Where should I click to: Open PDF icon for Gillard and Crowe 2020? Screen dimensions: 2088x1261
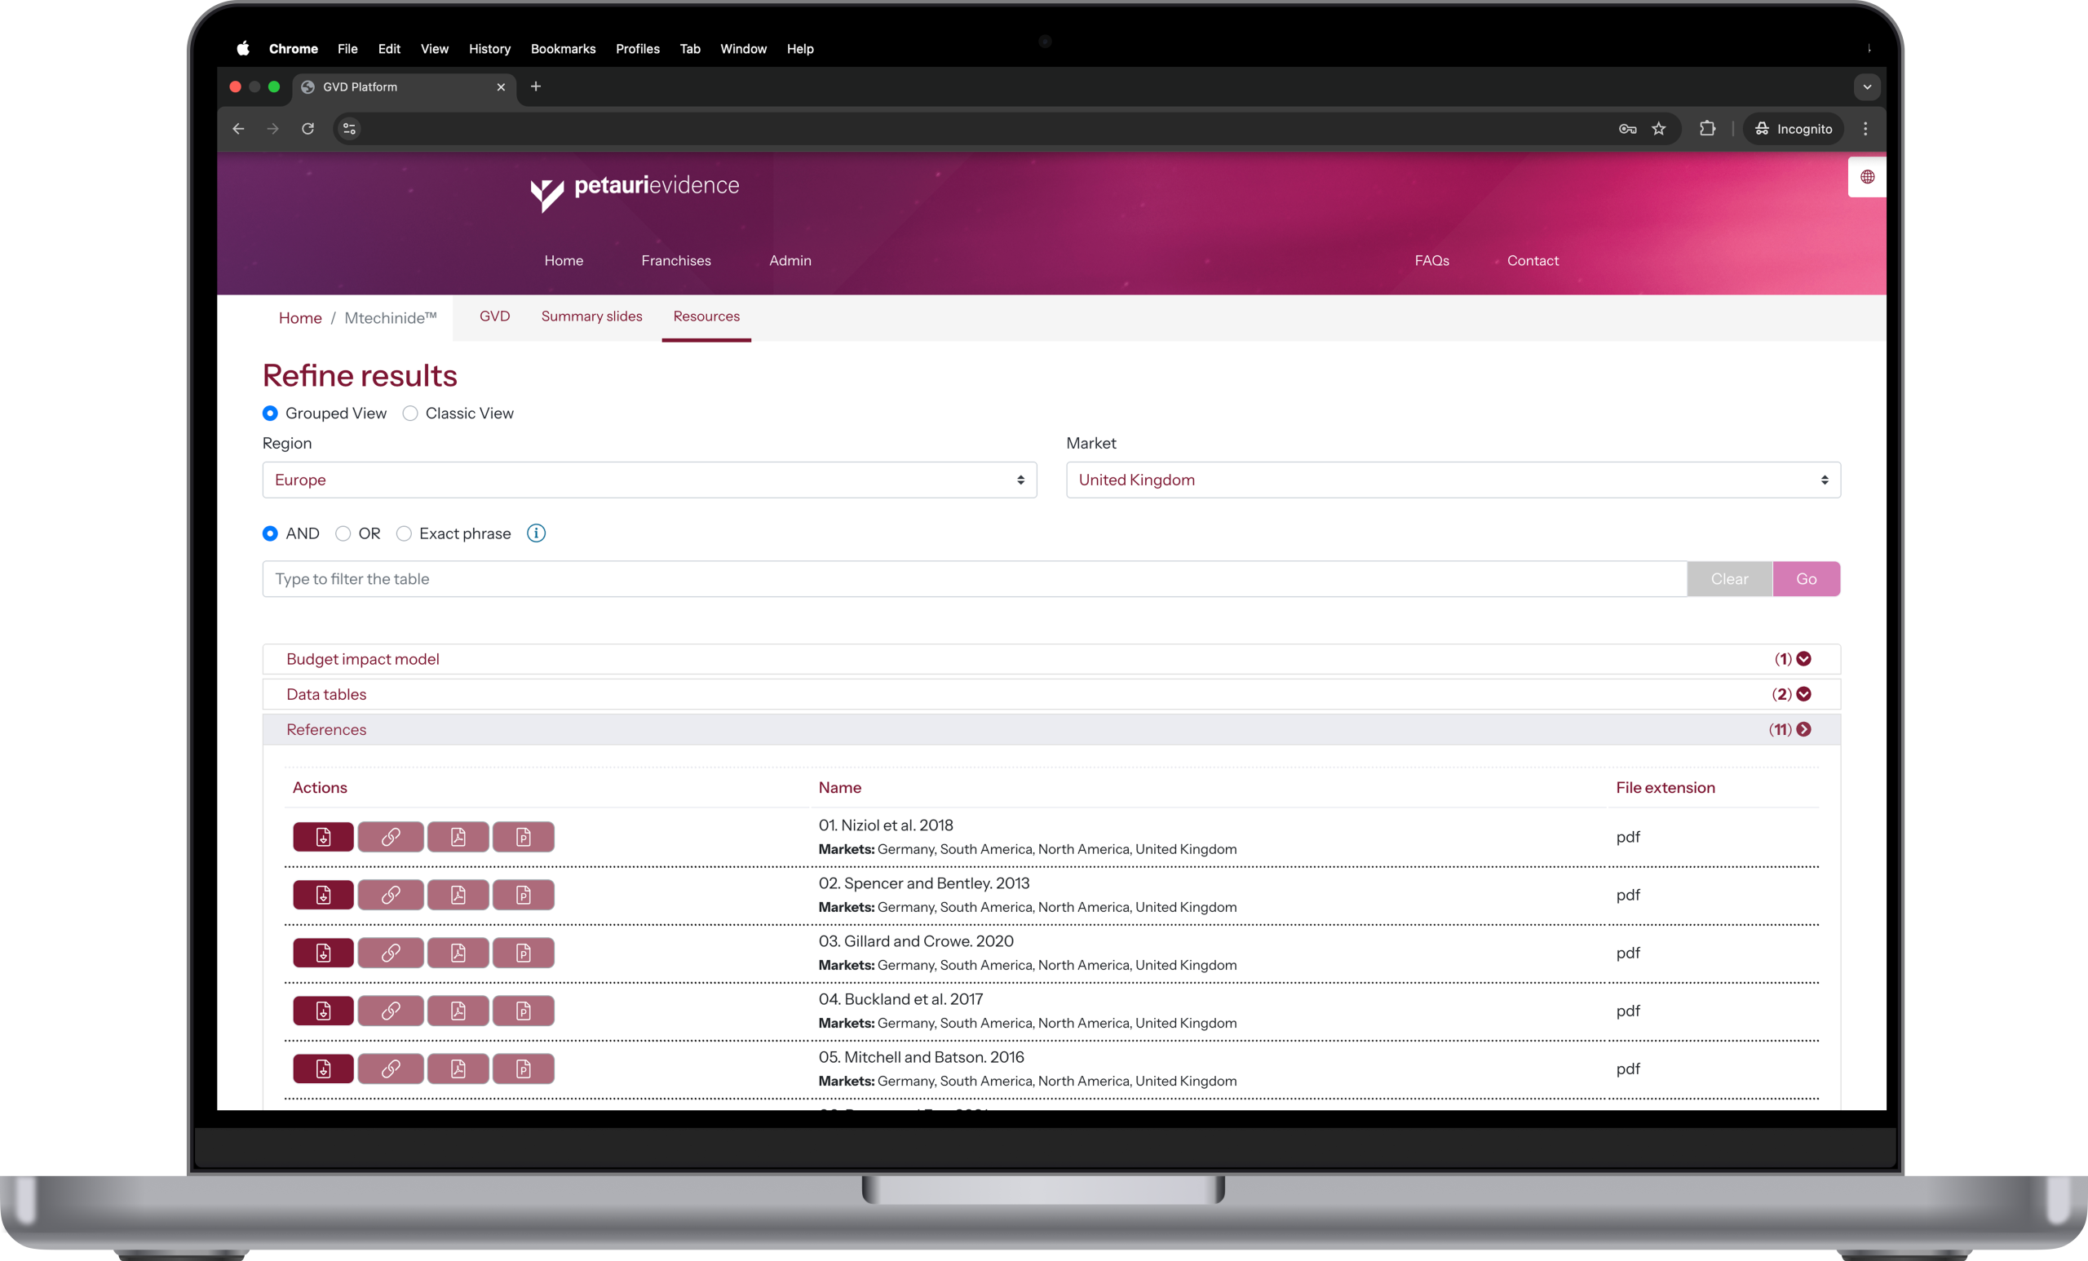[458, 953]
